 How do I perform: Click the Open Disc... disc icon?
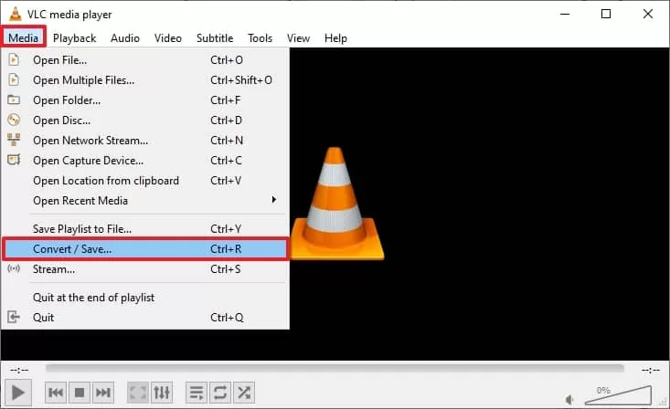point(14,120)
